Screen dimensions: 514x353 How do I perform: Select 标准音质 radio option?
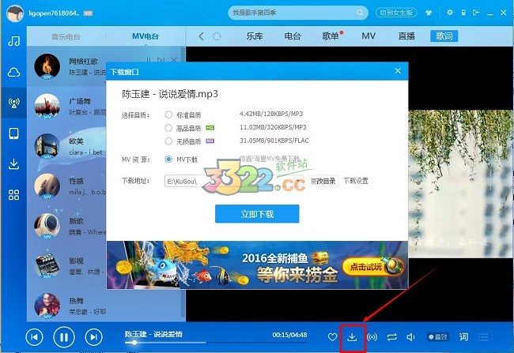click(168, 115)
